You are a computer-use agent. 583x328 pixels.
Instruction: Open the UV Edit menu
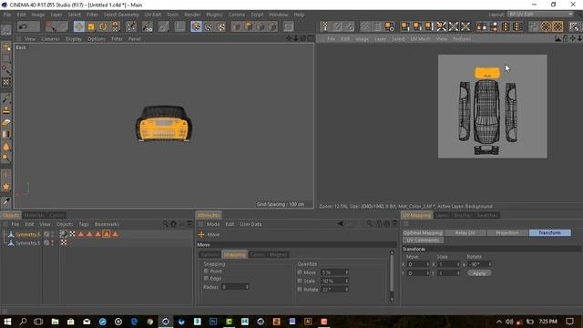tap(153, 15)
